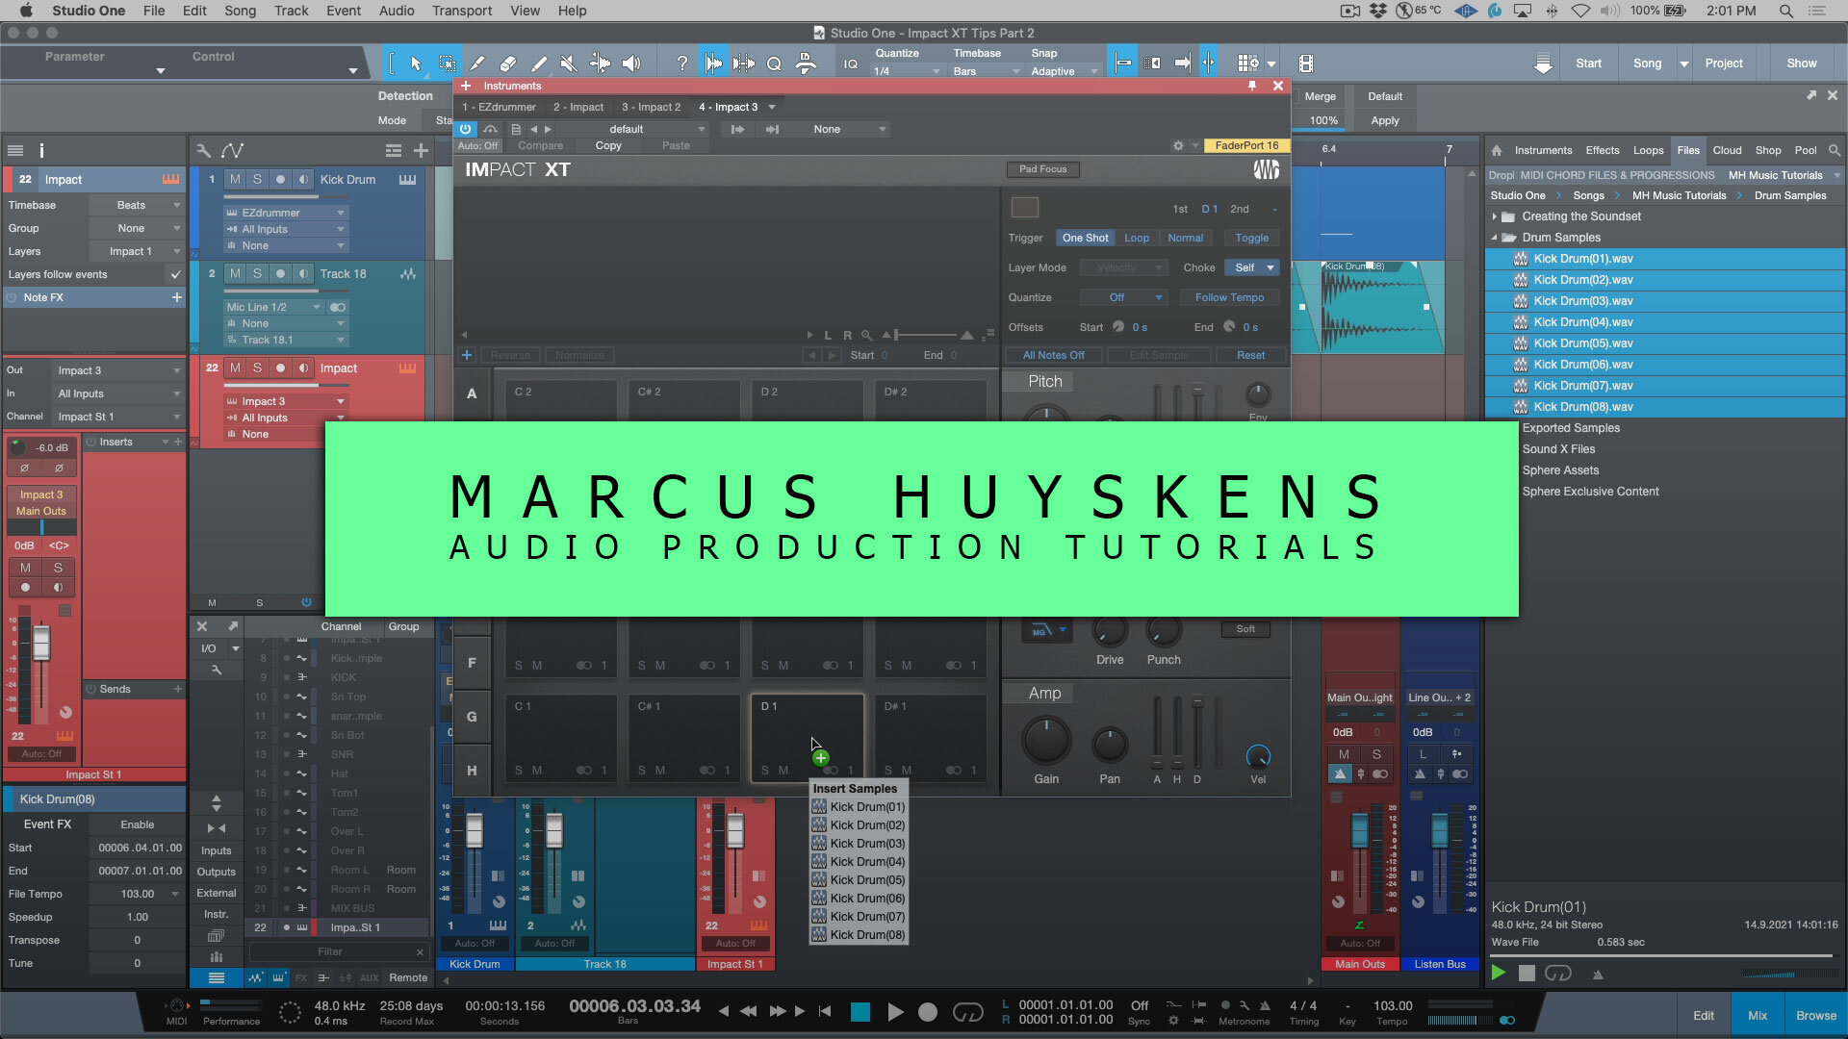This screenshot has width=1848, height=1039.
Task: Click the Reset button in Impact XT
Action: [1250, 355]
